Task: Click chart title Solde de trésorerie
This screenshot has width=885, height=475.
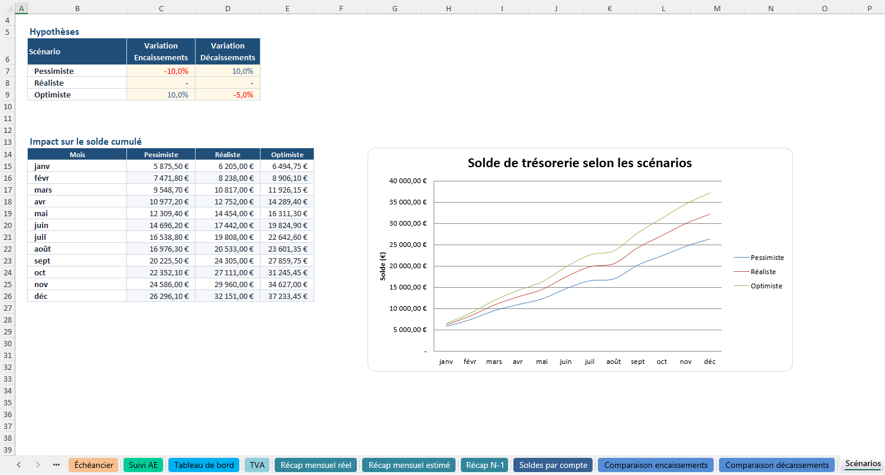Action: [x=580, y=163]
